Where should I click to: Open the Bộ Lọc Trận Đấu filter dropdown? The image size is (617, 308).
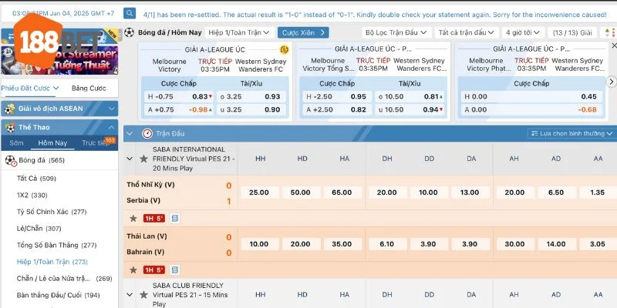(396, 32)
